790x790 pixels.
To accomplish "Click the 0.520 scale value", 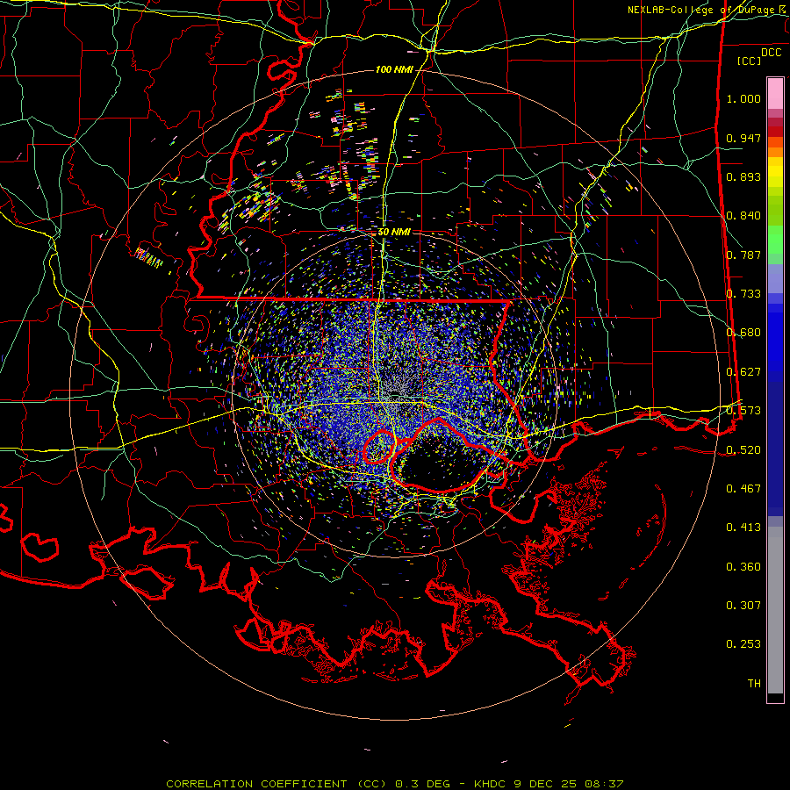I will [x=743, y=450].
